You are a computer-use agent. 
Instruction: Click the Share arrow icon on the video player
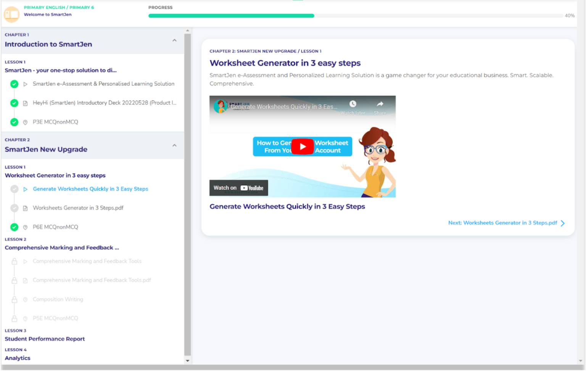pyautogui.click(x=380, y=103)
